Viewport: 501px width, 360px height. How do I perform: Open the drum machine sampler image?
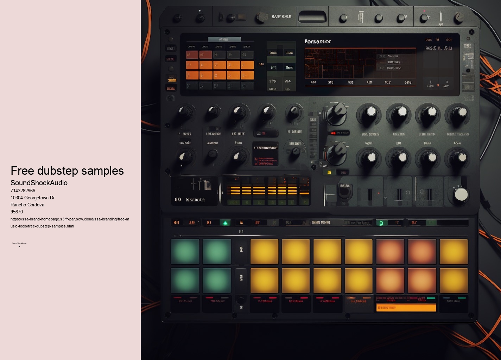pyautogui.click(x=321, y=180)
